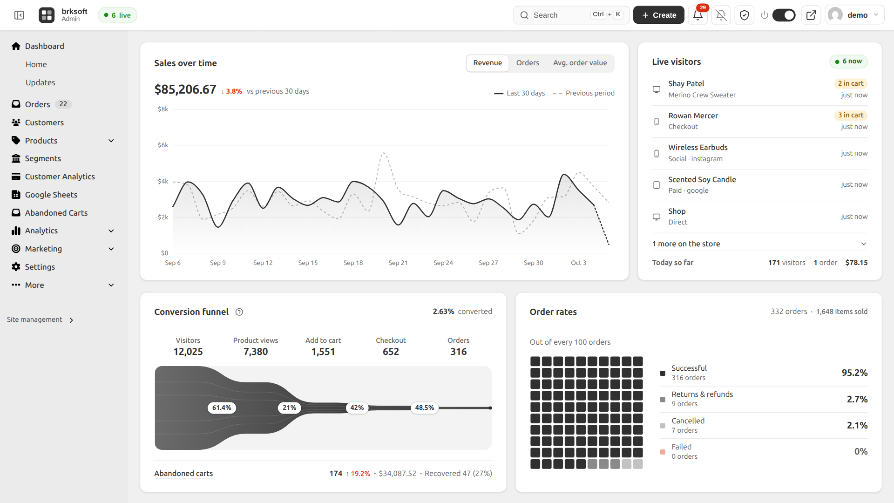
Task: Toggle the store power switch
Action: (x=784, y=15)
